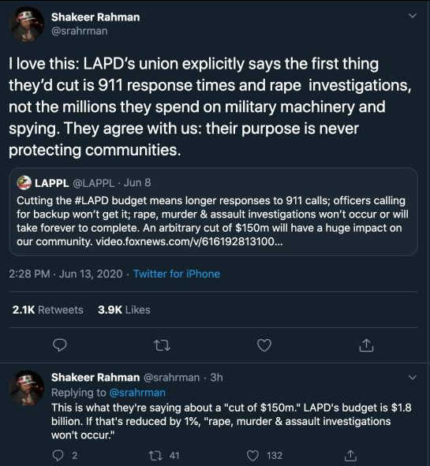
Task: Like the reply tweet with 132 likes
Action: [x=252, y=455]
